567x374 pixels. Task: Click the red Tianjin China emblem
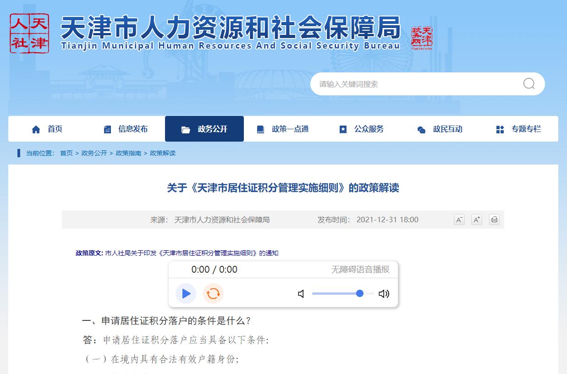(x=422, y=38)
